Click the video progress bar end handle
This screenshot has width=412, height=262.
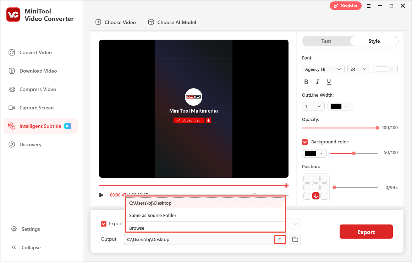pyautogui.click(x=286, y=186)
